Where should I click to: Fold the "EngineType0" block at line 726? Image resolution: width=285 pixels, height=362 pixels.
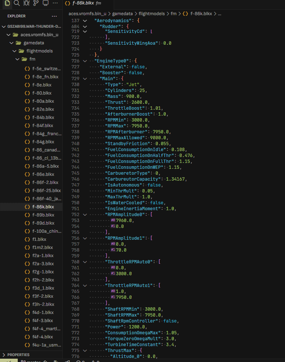click(85, 61)
